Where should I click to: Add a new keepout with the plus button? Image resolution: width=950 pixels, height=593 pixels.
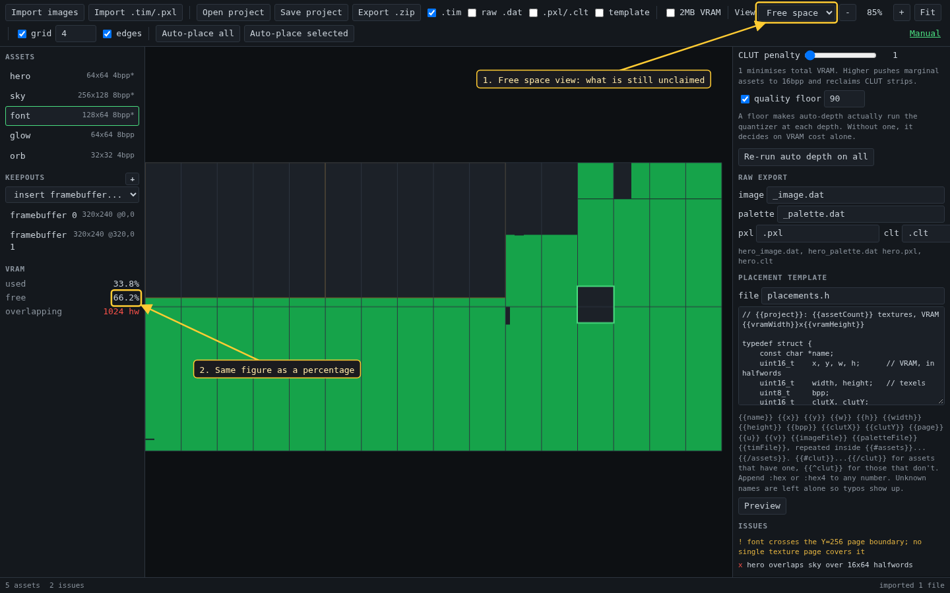[x=132, y=179]
